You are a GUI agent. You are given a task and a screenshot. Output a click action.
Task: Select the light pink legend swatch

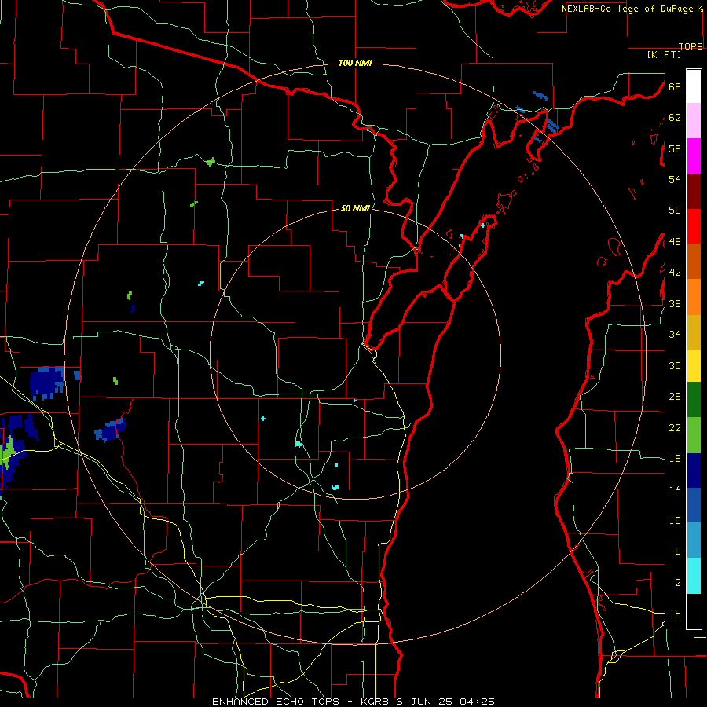(694, 120)
